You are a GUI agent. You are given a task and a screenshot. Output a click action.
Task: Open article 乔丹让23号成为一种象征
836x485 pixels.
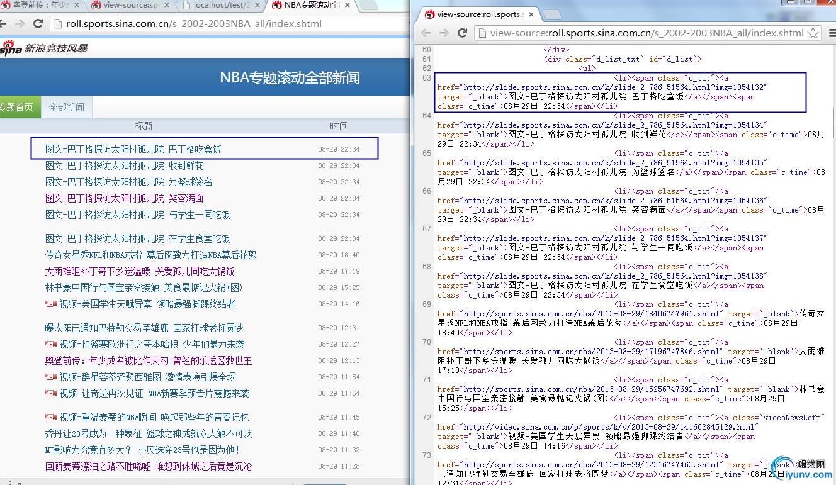pyautogui.click(x=149, y=433)
